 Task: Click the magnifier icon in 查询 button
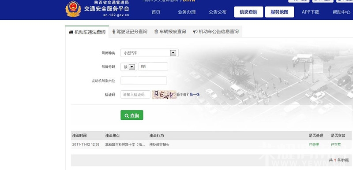[127, 116]
